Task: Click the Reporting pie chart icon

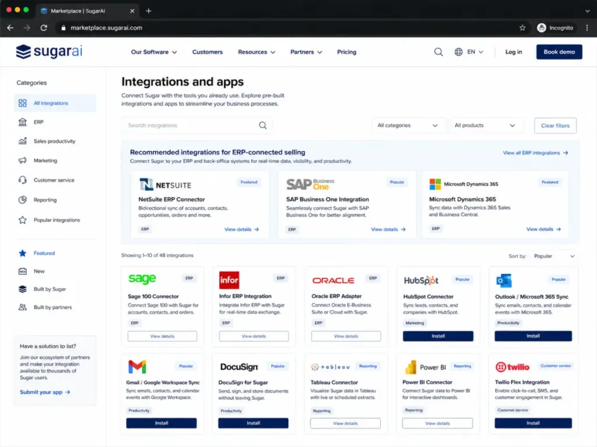Action: (x=23, y=200)
